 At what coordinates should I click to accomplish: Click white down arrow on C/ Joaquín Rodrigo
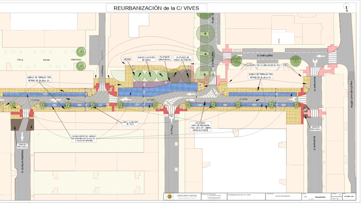pyautogui.click(x=22, y=137)
